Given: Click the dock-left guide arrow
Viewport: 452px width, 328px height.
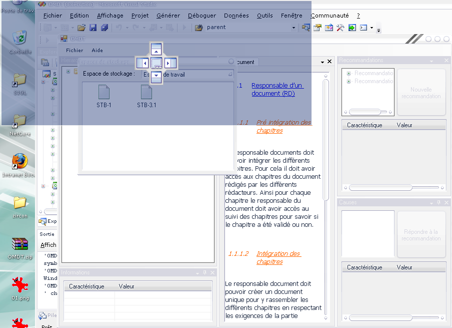Looking at the screenshot, I should click(143, 63).
